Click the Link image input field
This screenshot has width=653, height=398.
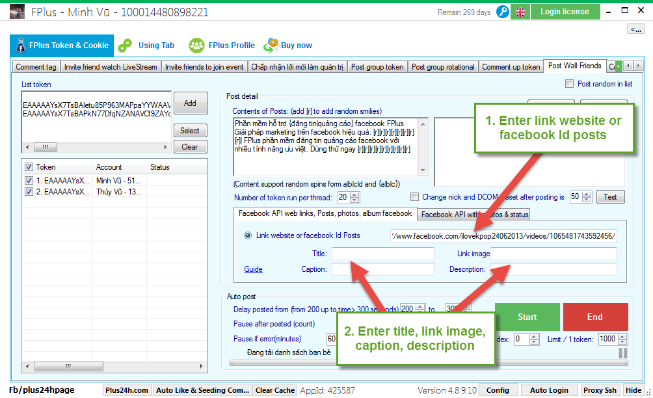(554, 254)
